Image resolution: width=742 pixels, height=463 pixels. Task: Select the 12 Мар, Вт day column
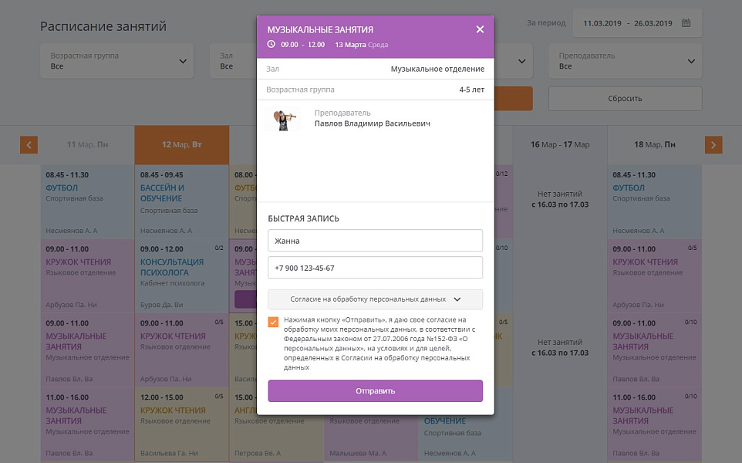(182, 145)
